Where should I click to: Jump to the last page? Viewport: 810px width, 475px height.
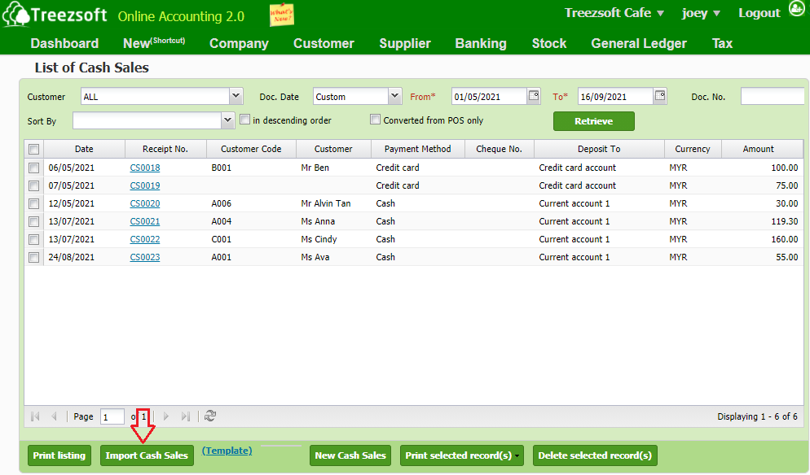coord(185,416)
